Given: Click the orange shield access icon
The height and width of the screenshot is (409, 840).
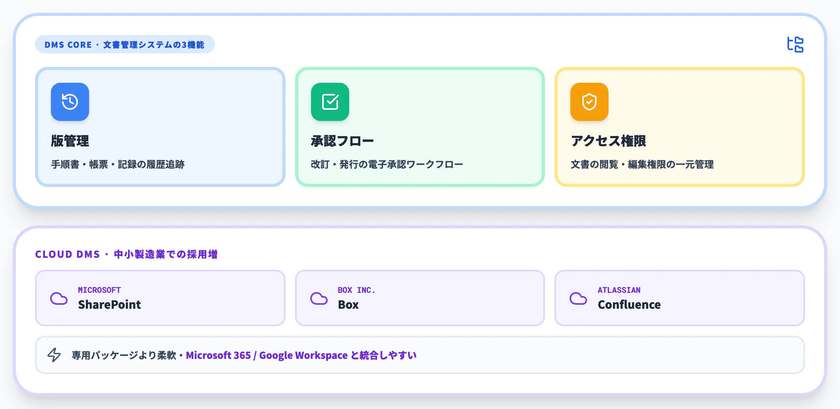Looking at the screenshot, I should pyautogui.click(x=589, y=102).
